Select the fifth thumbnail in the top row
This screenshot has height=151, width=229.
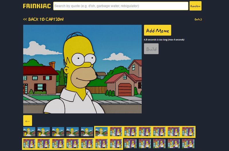tap(87, 132)
